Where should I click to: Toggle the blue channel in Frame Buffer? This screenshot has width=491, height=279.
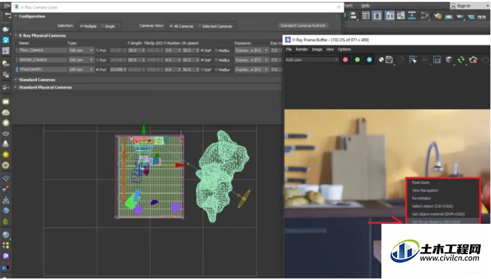(369, 59)
